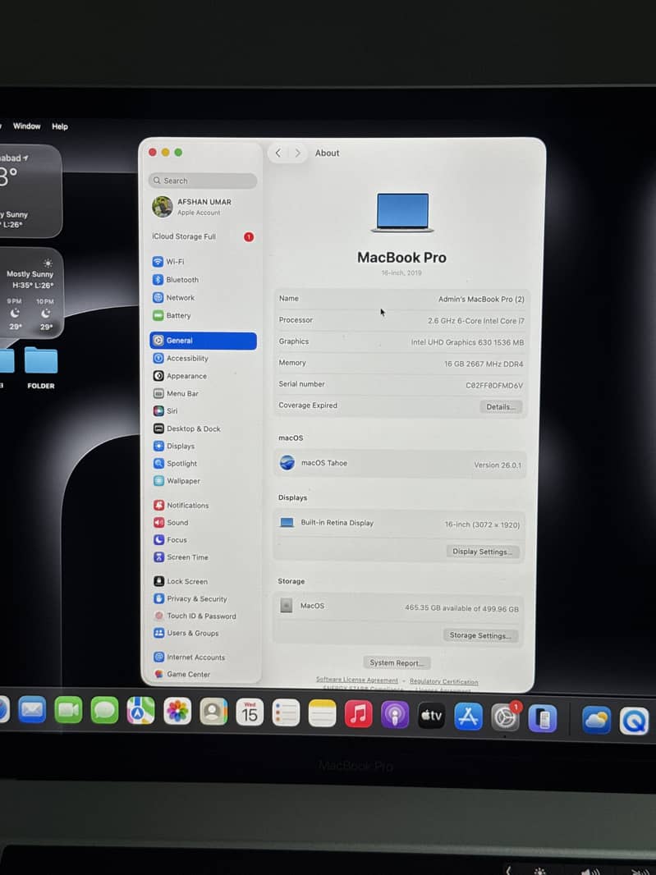Screen dimensions: 656x875
Task: Go forward with the right chevron
Action: pyautogui.click(x=297, y=153)
